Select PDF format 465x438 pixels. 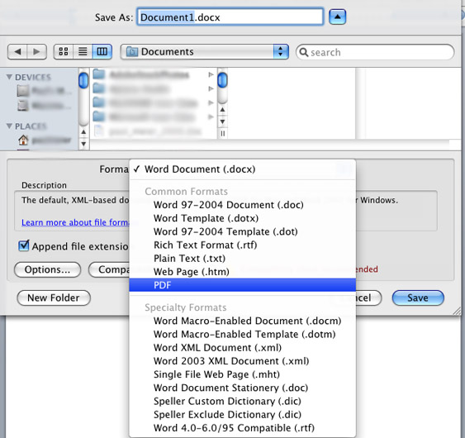[x=242, y=285]
